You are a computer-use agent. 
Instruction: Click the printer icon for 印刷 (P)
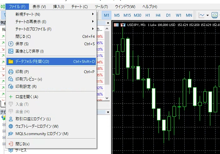11,72
